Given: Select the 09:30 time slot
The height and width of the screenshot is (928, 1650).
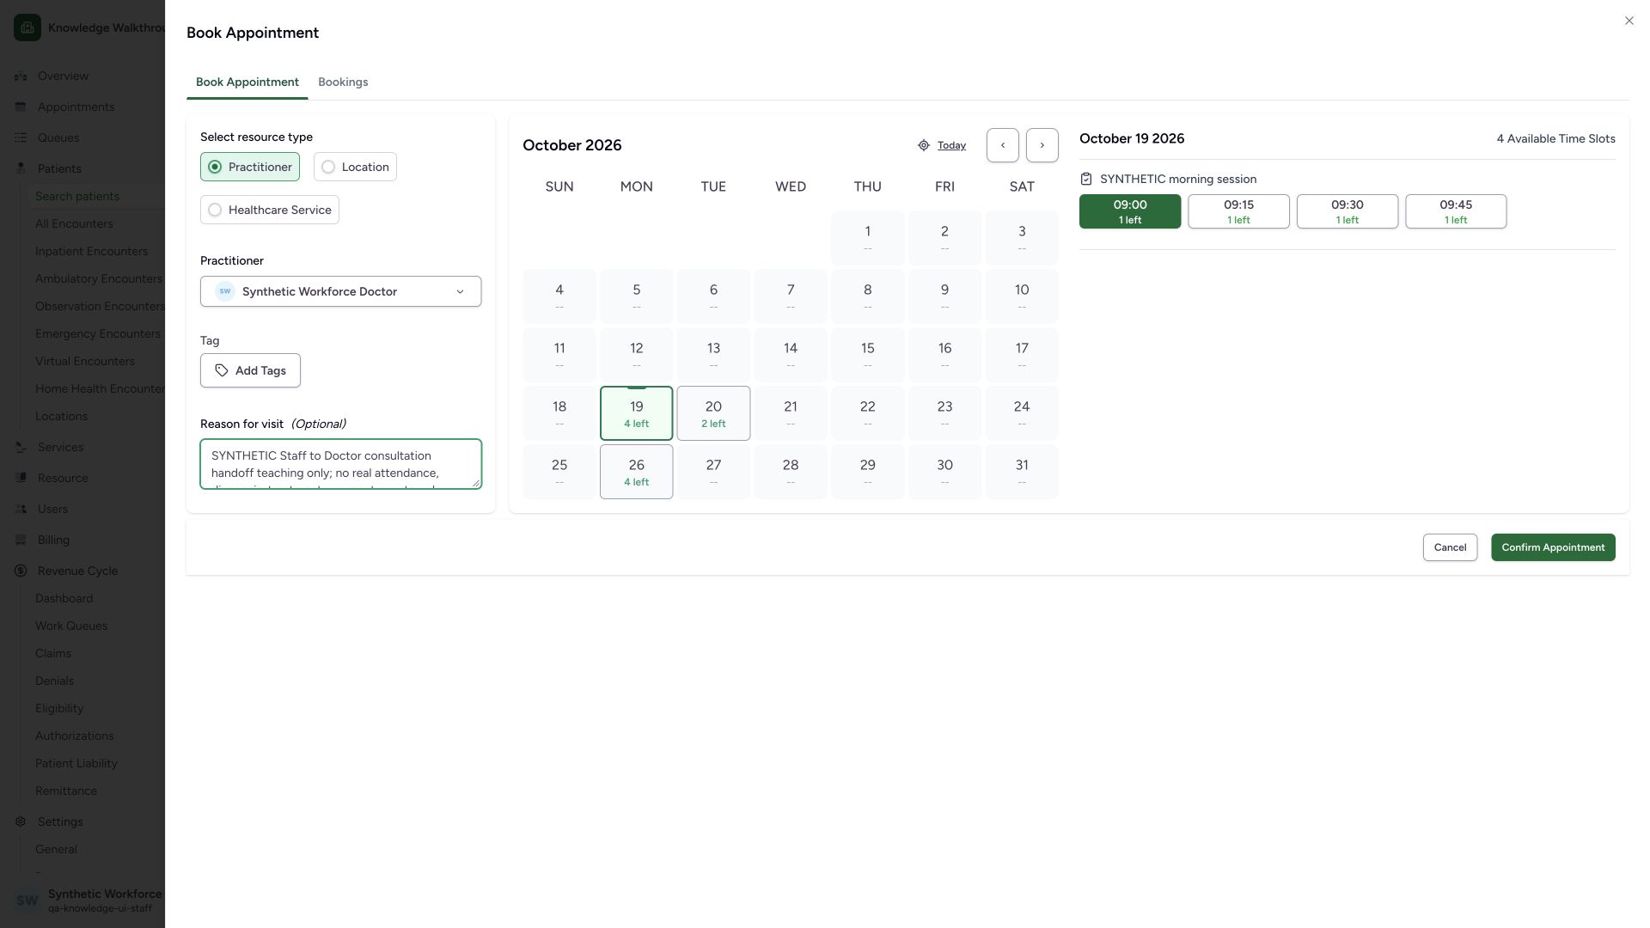Looking at the screenshot, I should tap(1347, 211).
